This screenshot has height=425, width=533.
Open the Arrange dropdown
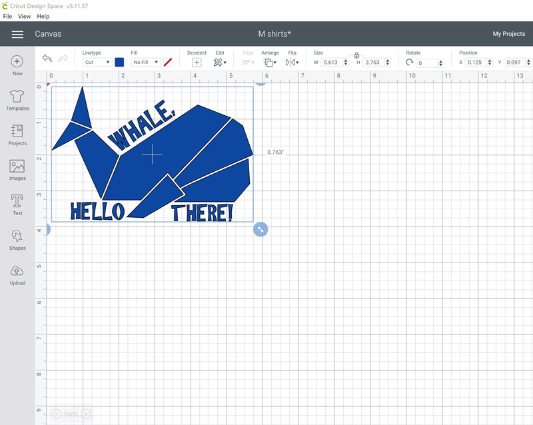pos(270,62)
